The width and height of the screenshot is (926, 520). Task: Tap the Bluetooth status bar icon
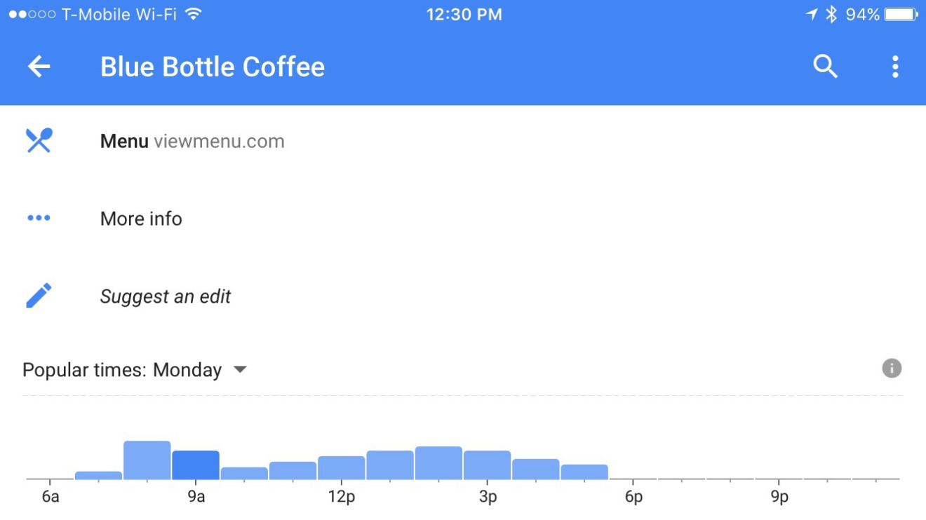[831, 14]
